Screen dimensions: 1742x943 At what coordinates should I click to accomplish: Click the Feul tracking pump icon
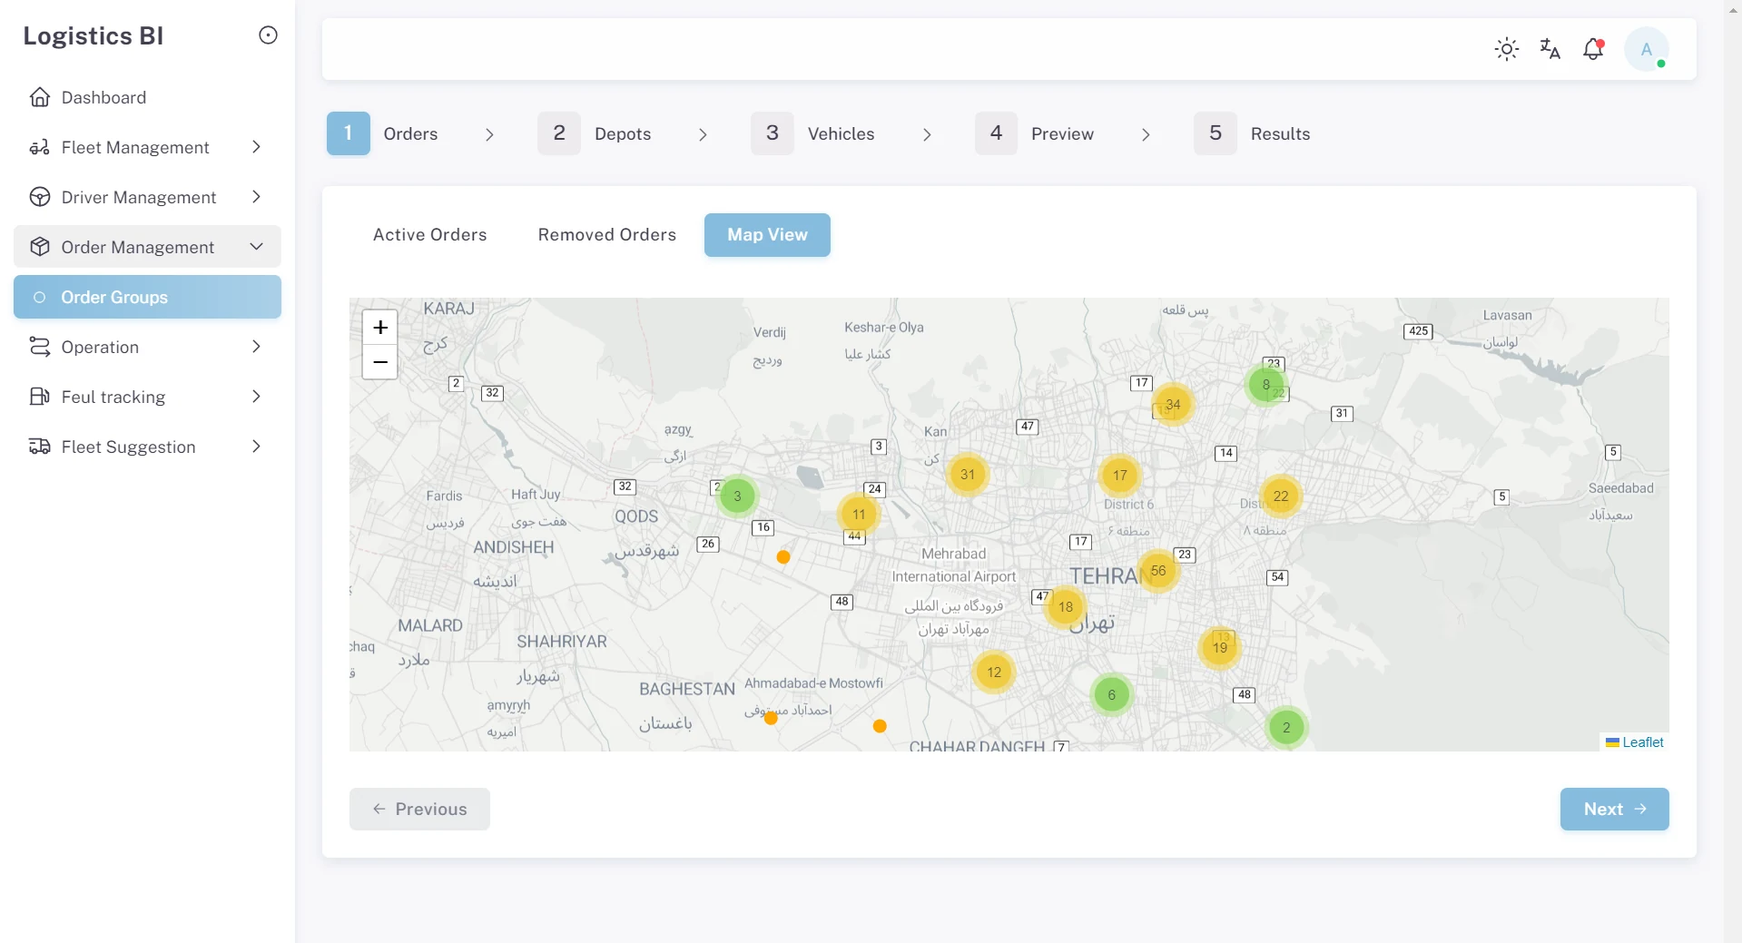pyautogui.click(x=40, y=397)
